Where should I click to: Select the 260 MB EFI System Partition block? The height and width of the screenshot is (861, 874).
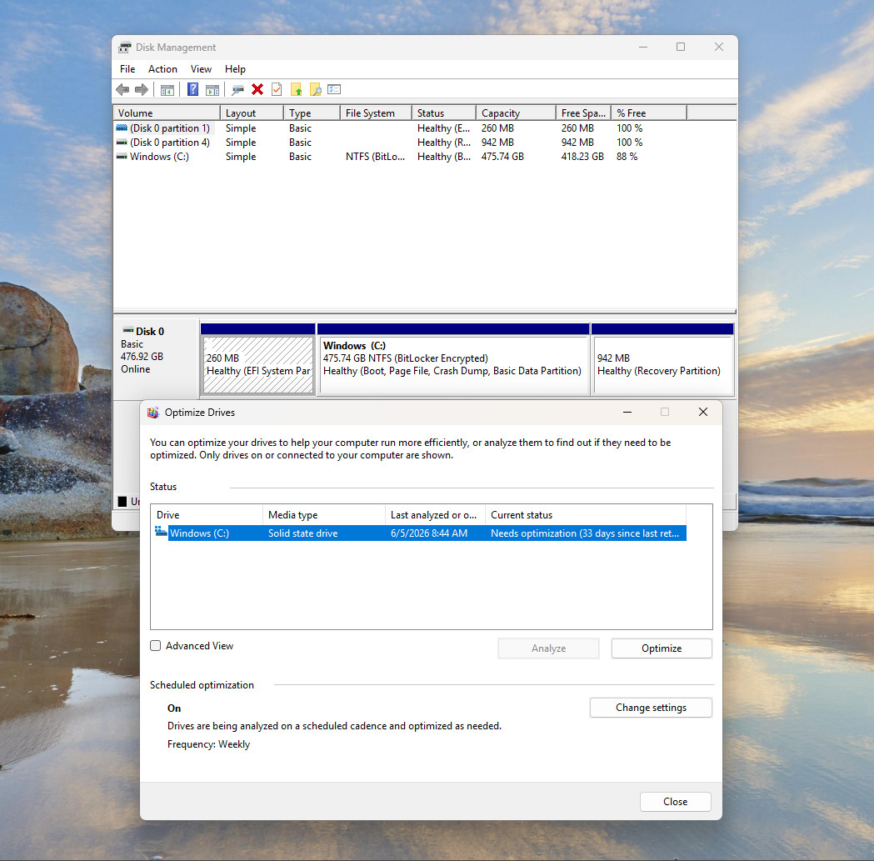[x=258, y=365]
